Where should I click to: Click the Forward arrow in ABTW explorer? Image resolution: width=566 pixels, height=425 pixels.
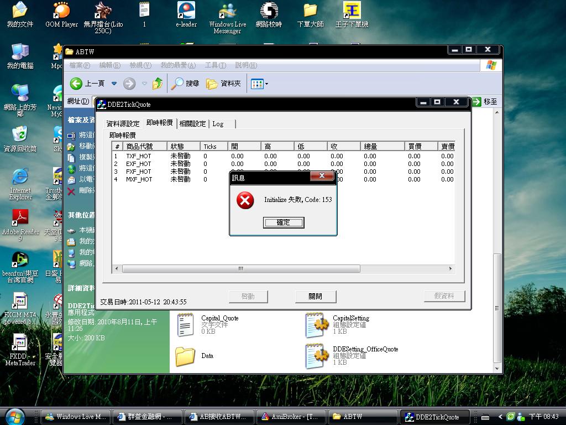pyautogui.click(x=129, y=84)
